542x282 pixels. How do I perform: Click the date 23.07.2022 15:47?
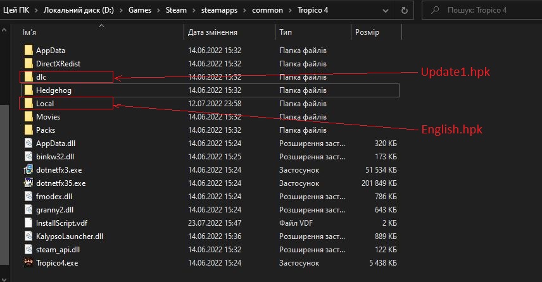point(215,223)
